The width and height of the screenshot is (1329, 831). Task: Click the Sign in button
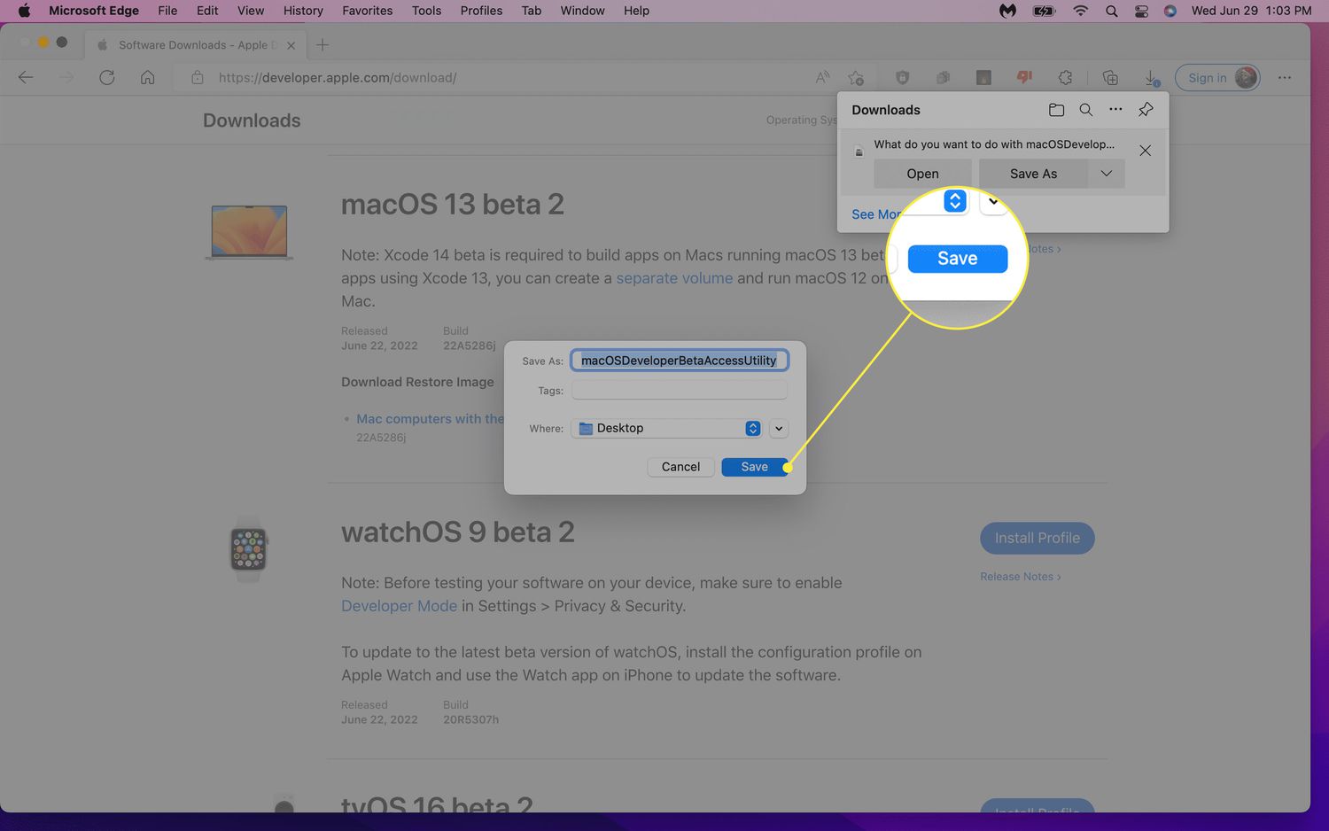click(1217, 78)
